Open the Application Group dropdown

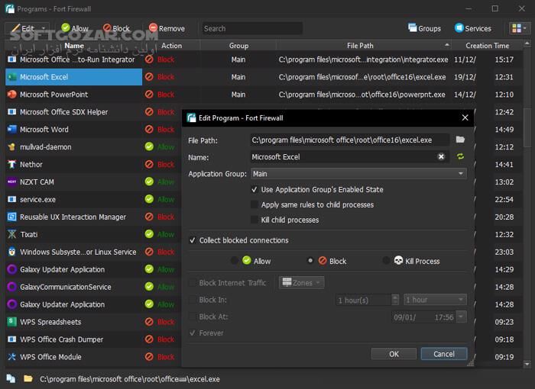pos(358,174)
